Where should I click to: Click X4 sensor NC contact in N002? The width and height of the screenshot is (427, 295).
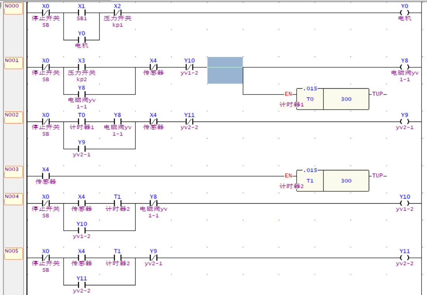pos(153,122)
